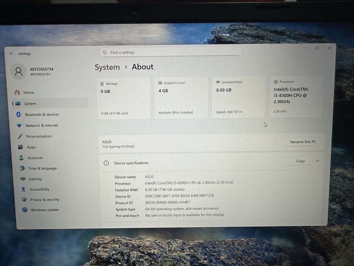The height and width of the screenshot is (266, 354).
Task: Click the Device specifications info icon
Action: 106,163
